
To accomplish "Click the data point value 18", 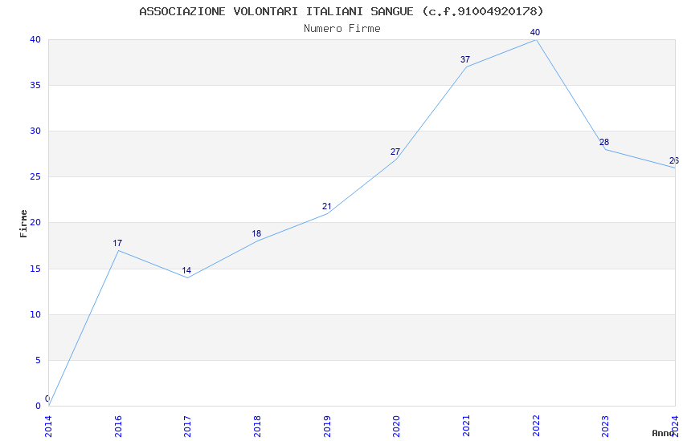I will click(256, 234).
